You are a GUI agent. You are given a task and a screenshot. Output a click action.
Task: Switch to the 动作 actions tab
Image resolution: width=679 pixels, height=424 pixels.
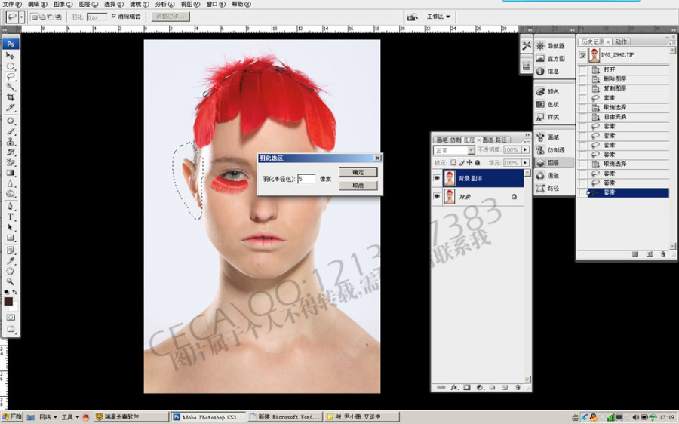pos(621,41)
